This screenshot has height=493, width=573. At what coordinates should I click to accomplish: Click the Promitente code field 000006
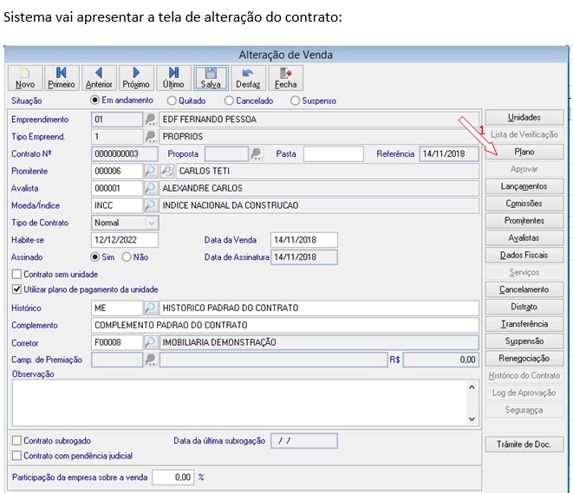tap(117, 171)
